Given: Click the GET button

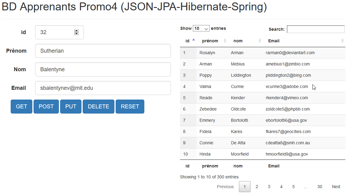Looking at the screenshot, I should click(21, 106).
